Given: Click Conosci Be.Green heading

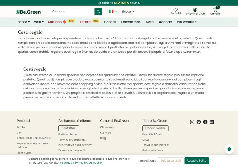Looking at the screenshot, I should (x=114, y=120).
